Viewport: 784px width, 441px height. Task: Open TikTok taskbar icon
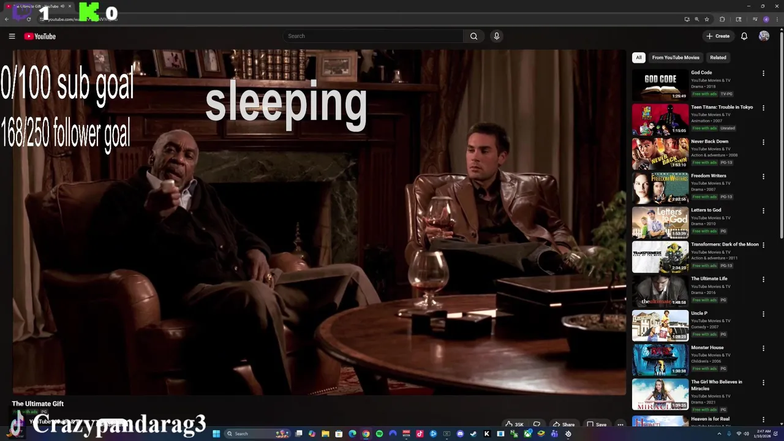point(420,434)
